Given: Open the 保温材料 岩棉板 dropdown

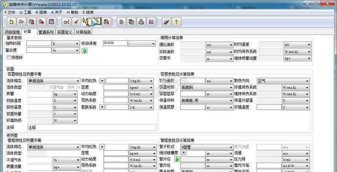Looking at the screenshot, I should coord(207,100).
